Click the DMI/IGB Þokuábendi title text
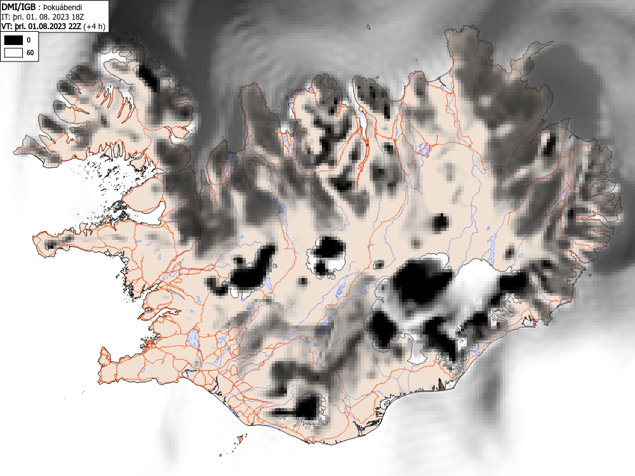The image size is (635, 476). click(42, 7)
